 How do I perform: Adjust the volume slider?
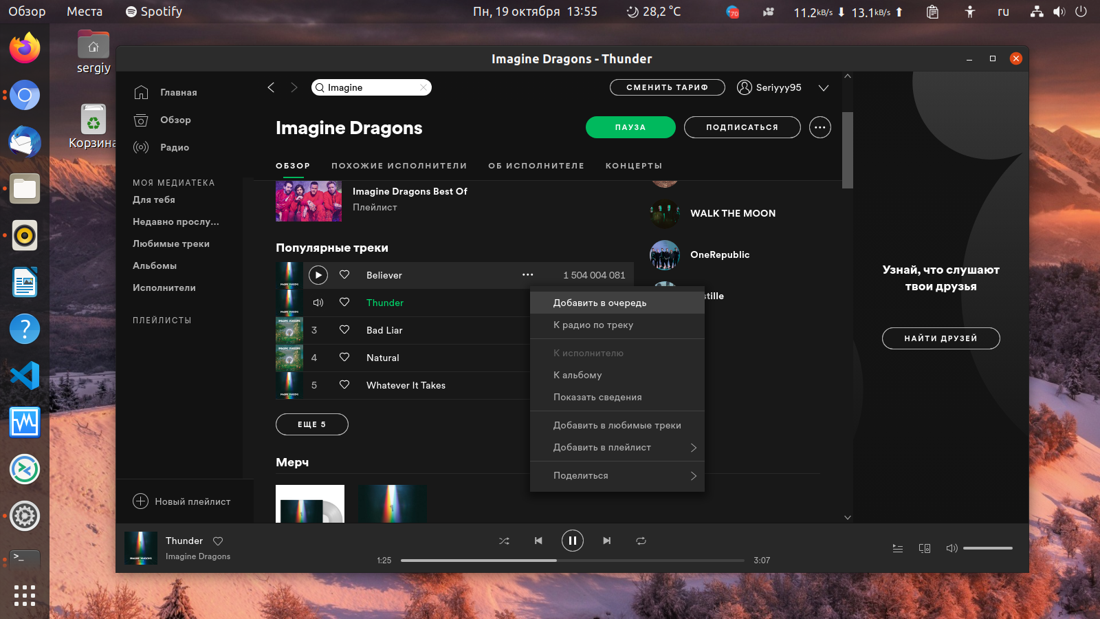pyautogui.click(x=987, y=548)
